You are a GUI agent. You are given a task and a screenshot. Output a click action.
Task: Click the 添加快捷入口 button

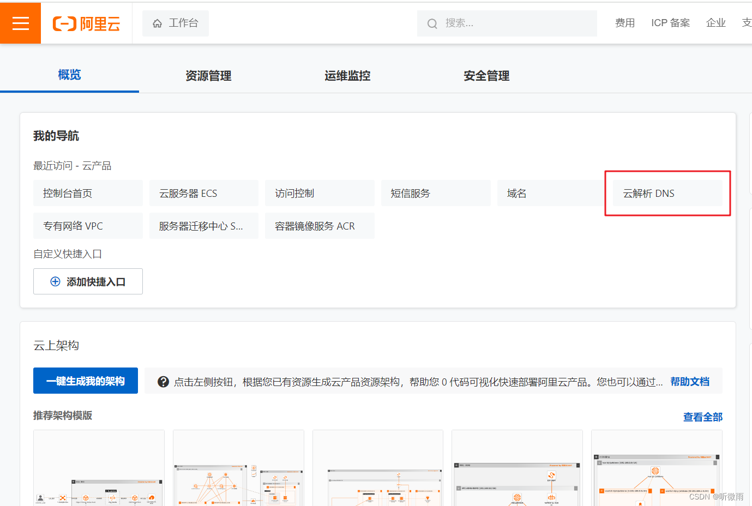click(88, 281)
